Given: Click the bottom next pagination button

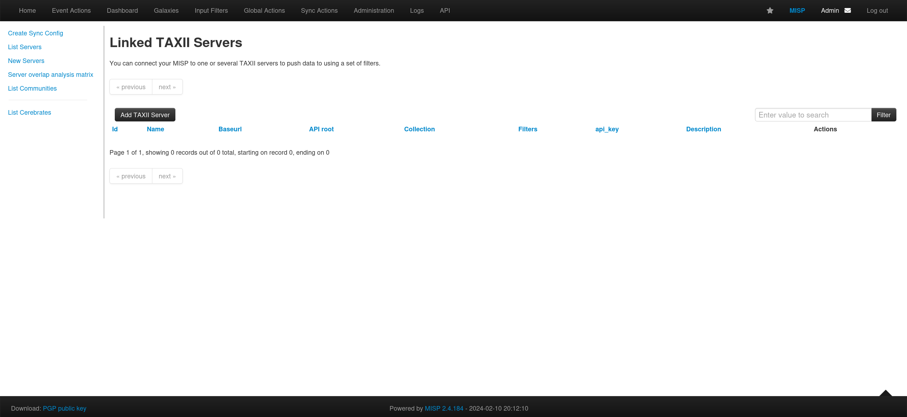Looking at the screenshot, I should click(167, 176).
